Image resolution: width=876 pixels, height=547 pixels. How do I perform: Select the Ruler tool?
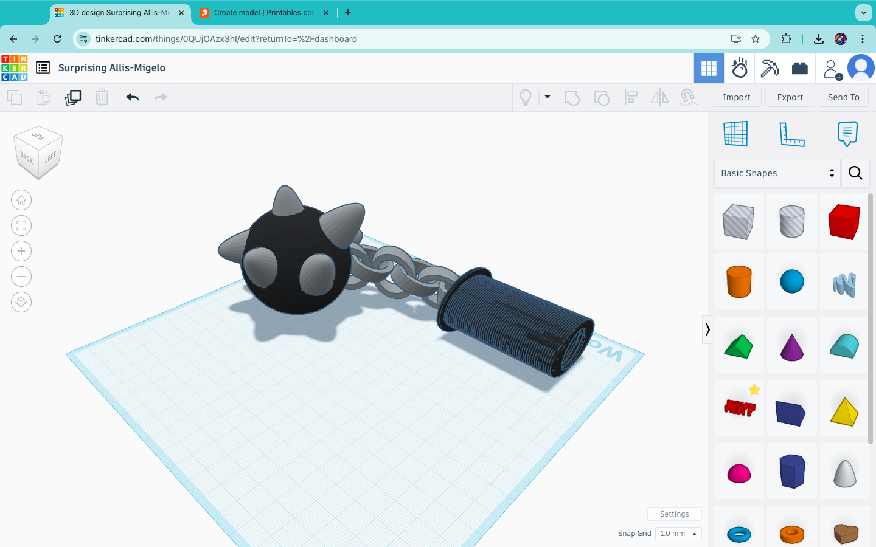[x=791, y=134]
